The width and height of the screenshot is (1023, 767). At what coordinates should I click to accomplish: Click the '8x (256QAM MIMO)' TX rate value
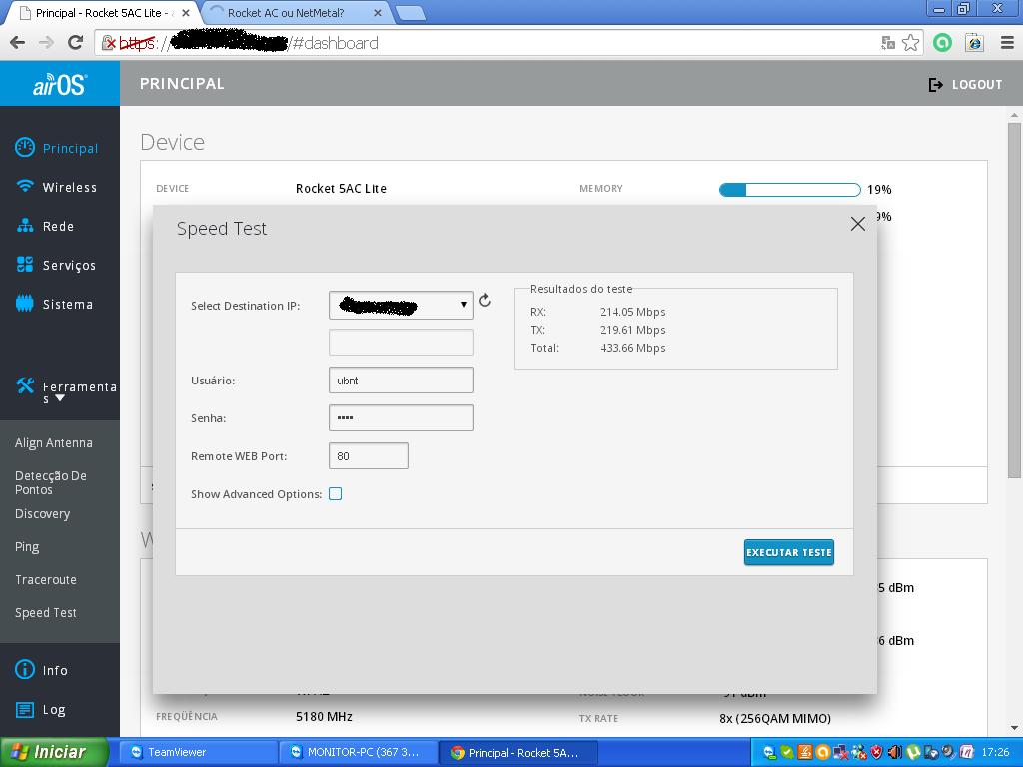pyautogui.click(x=775, y=719)
